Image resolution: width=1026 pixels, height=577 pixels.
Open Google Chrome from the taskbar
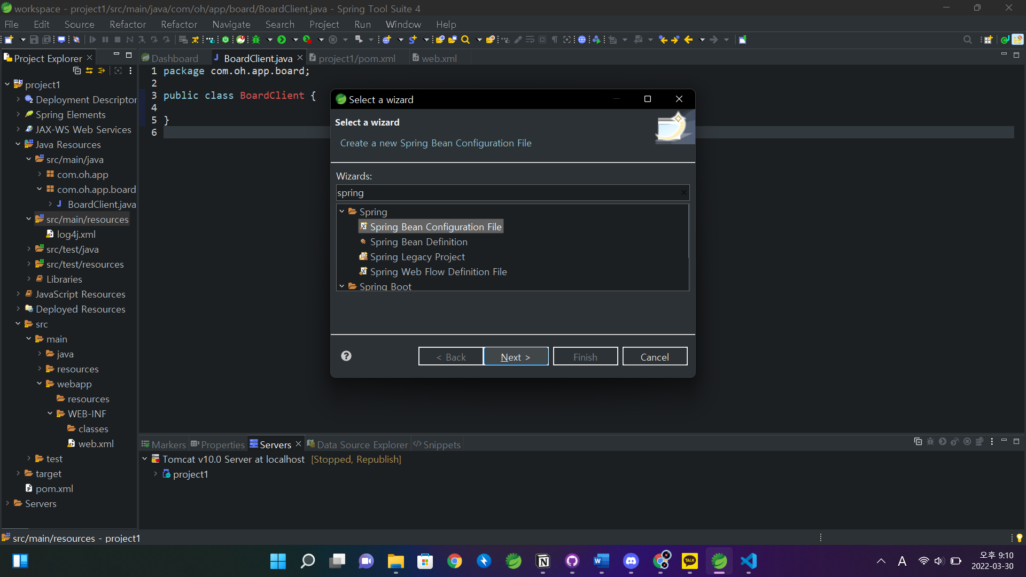click(x=455, y=561)
